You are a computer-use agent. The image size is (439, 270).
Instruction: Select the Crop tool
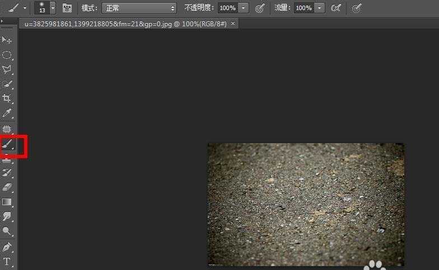[x=7, y=98]
